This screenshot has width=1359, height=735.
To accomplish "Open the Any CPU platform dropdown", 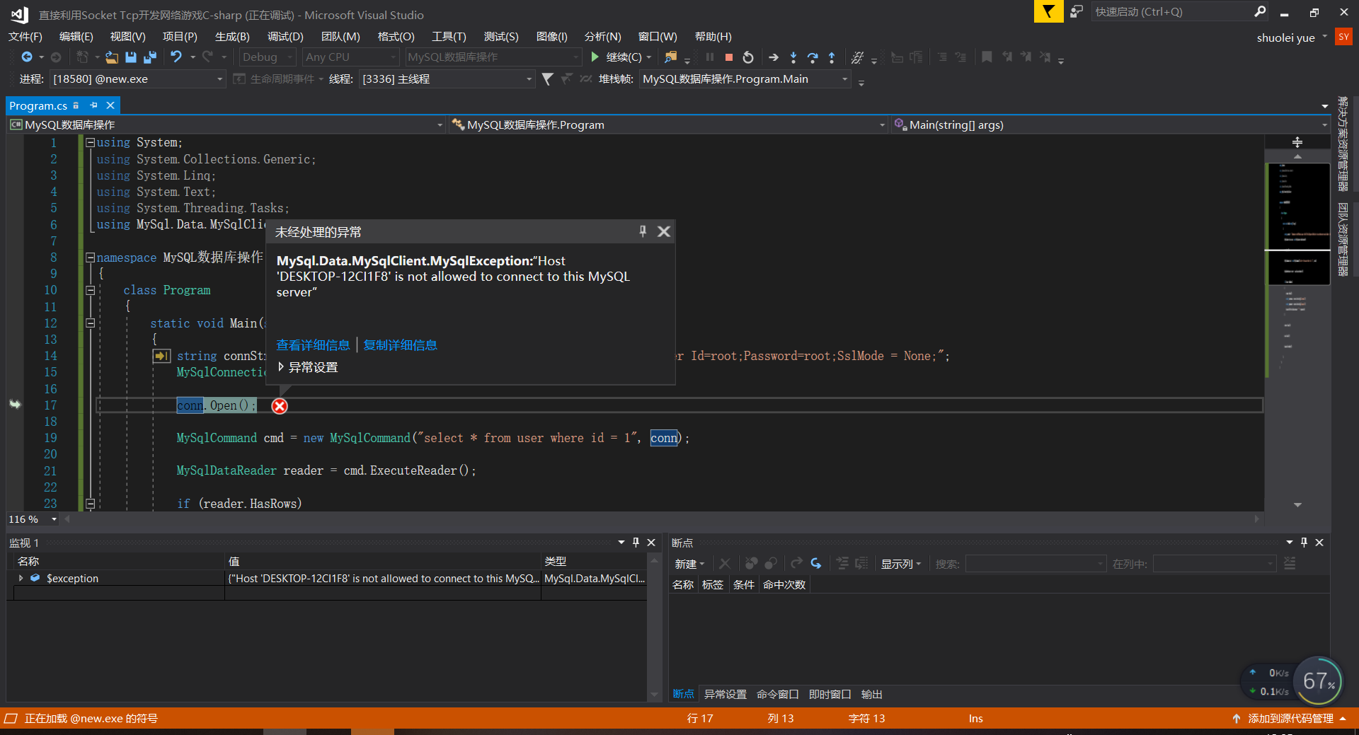I will (x=351, y=57).
